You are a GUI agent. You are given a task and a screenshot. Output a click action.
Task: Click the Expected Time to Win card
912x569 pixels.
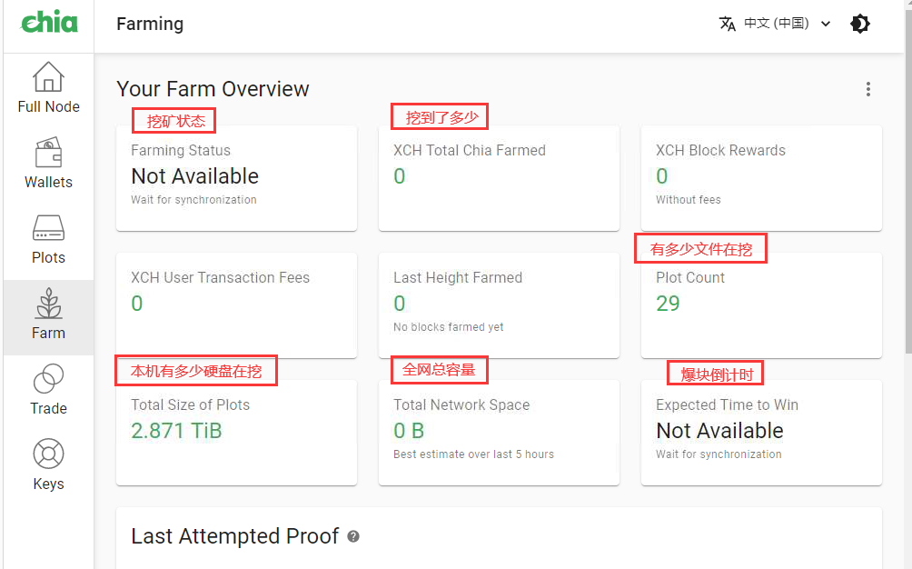761,433
